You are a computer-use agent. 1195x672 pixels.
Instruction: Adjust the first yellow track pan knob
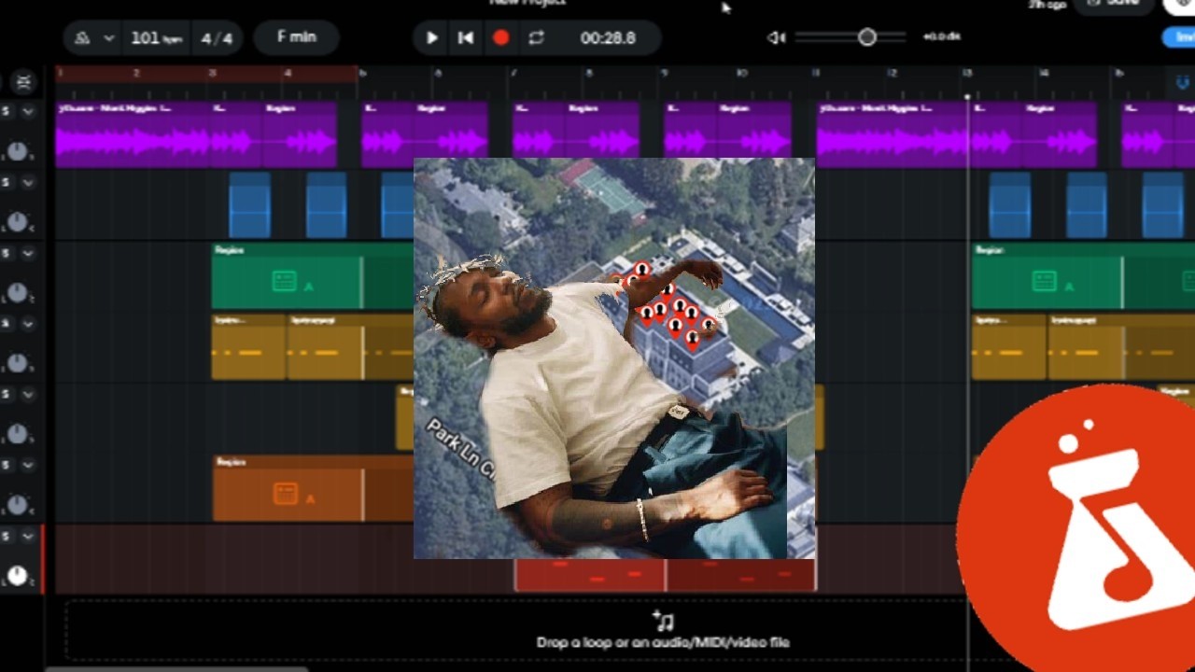click(18, 363)
